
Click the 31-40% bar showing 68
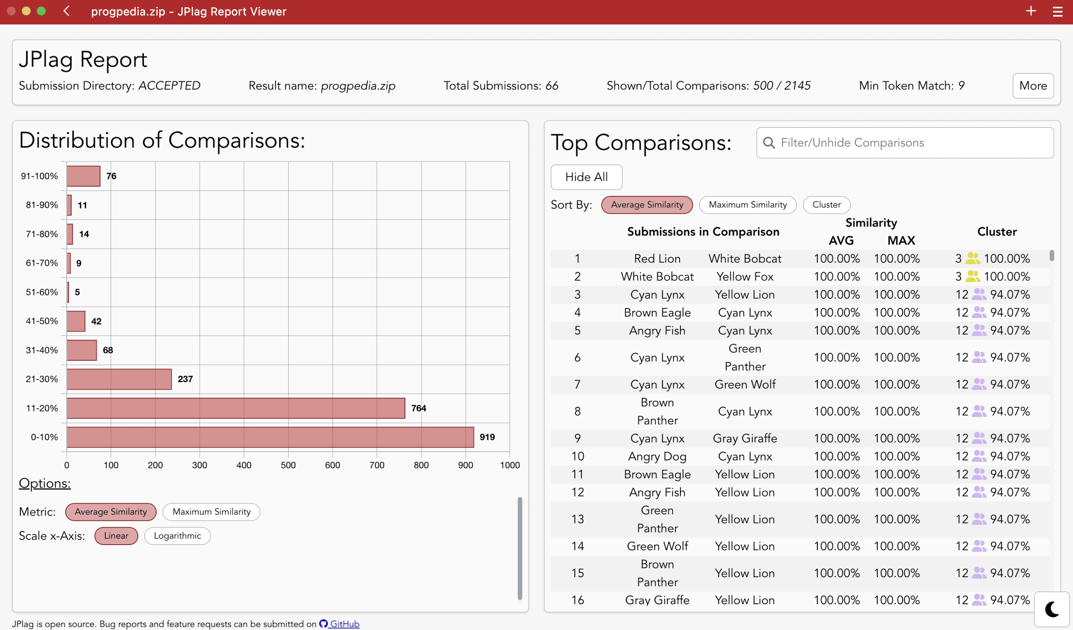(82, 350)
